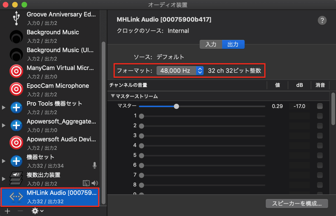Screen dimensions: 336x216
Task: Remove device with the minus button
Action: point(20,211)
